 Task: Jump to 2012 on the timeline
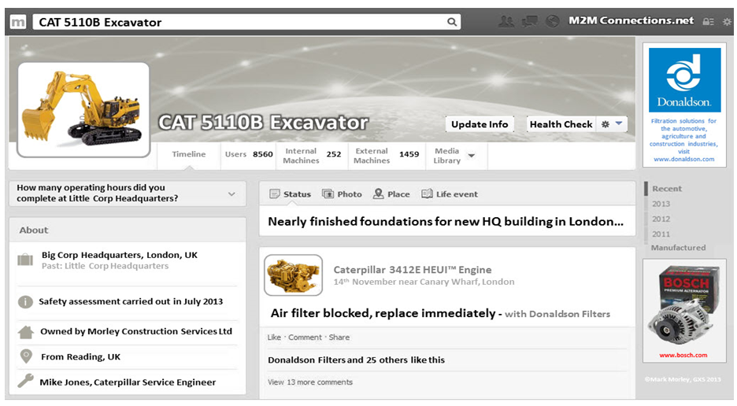coord(661,219)
